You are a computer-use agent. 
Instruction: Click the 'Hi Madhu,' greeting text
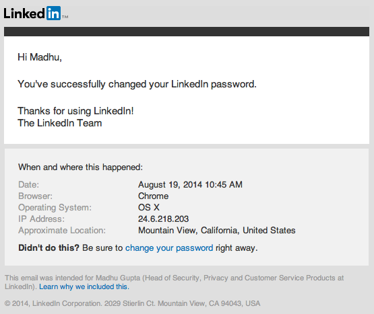pos(40,57)
